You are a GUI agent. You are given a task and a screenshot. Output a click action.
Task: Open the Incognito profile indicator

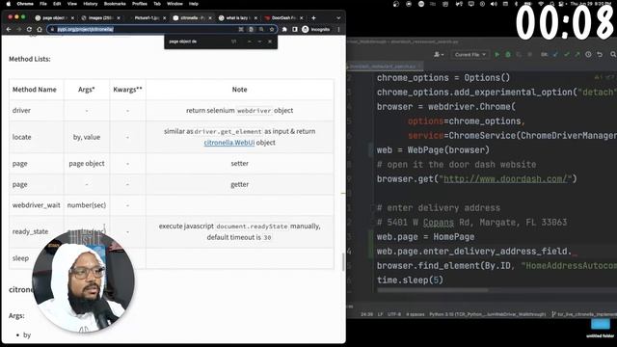tap(316, 29)
